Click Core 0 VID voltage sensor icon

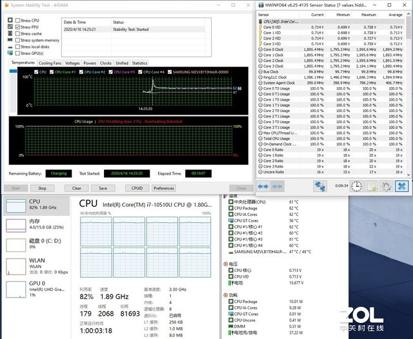(260, 27)
